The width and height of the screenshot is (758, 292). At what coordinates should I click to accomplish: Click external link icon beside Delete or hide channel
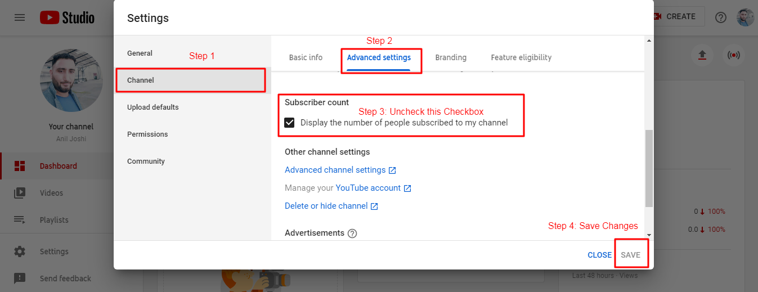coord(374,206)
